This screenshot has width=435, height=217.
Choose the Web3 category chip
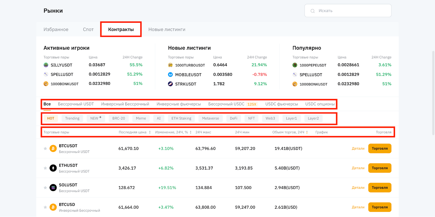(270, 118)
